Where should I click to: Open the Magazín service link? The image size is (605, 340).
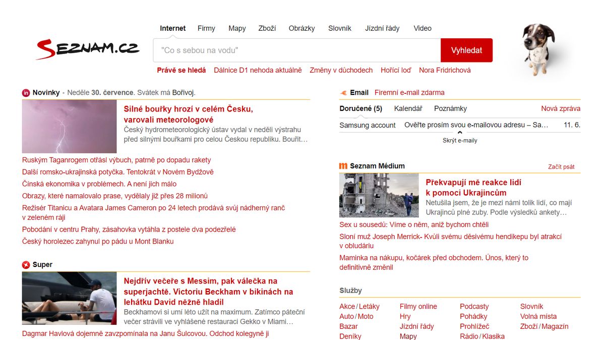[555, 326]
